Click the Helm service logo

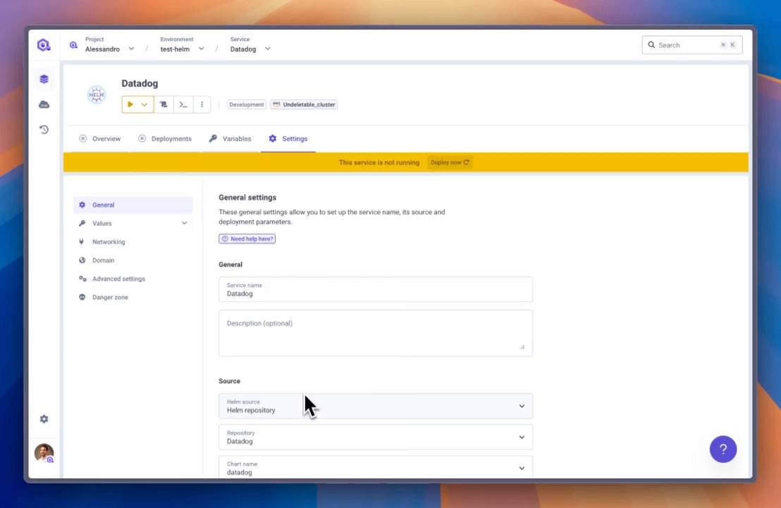[x=96, y=95]
